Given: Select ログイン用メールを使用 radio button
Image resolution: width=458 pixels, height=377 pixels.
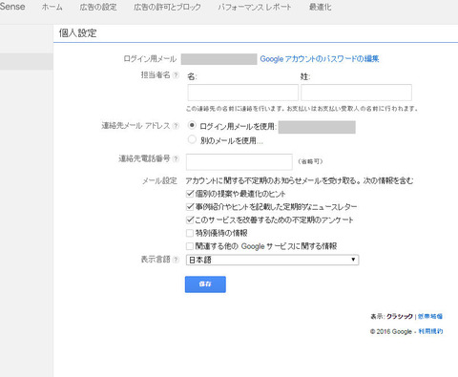Looking at the screenshot, I should 192,125.
